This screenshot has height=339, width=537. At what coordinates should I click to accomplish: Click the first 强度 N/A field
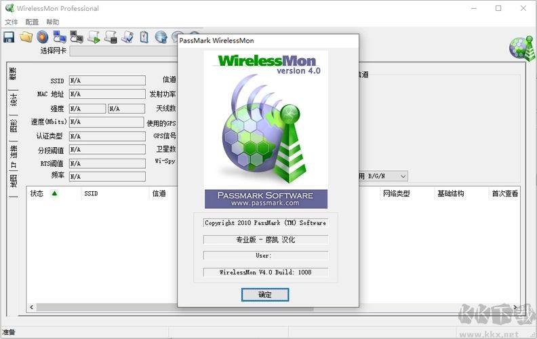click(x=87, y=108)
